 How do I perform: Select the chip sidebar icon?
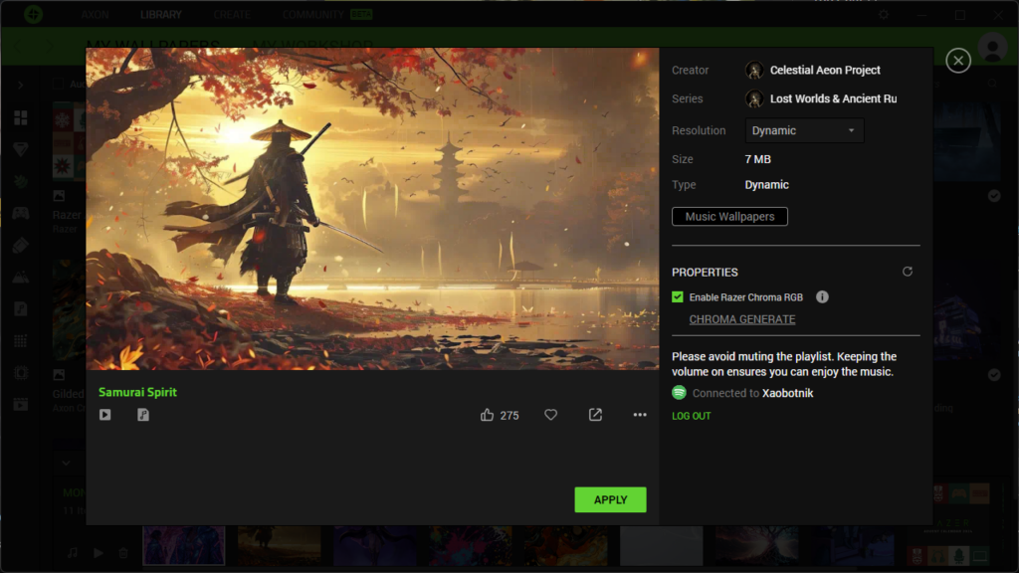tap(21, 373)
